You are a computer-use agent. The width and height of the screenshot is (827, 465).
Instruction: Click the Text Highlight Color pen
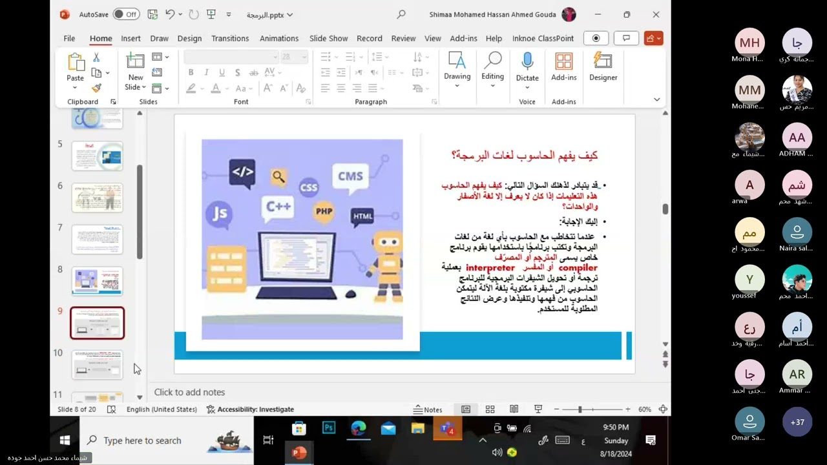click(x=191, y=88)
